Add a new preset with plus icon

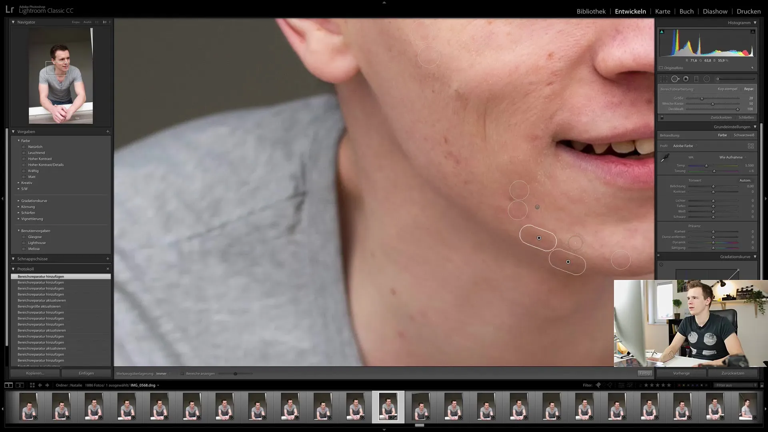108,132
